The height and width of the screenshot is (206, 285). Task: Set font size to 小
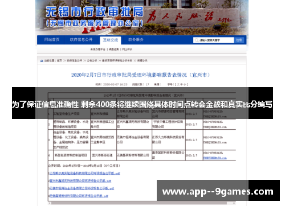click(x=185, y=84)
